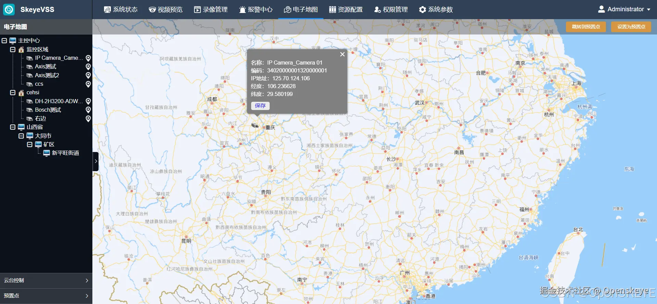Select IP Camera_Came... in the tree

click(59, 58)
